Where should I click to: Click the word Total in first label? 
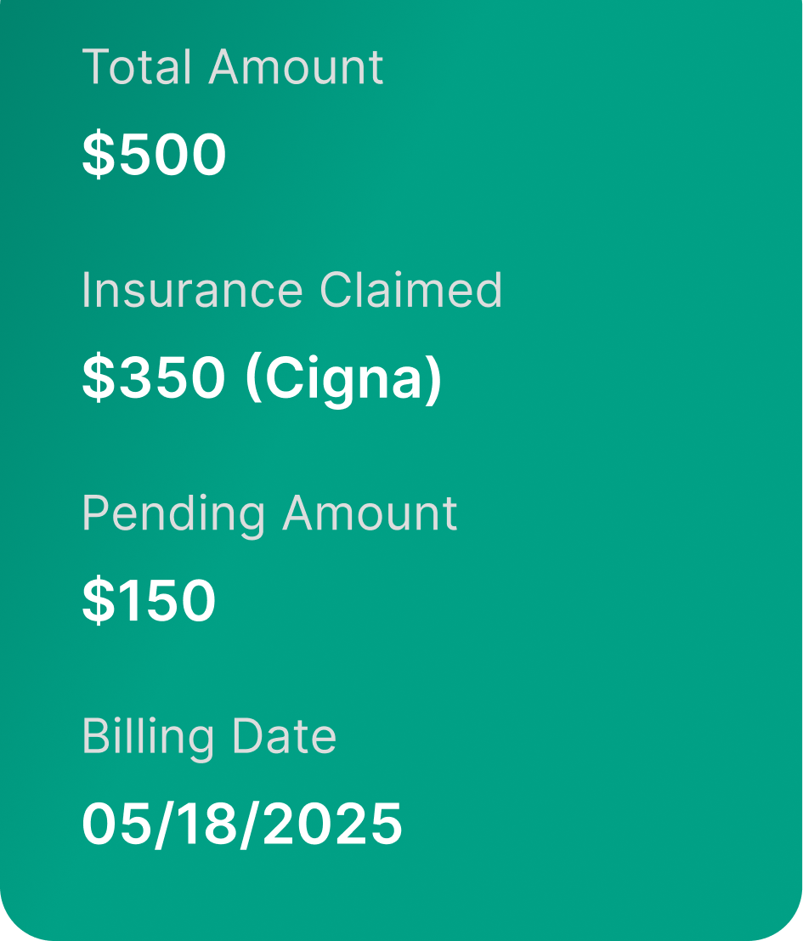coord(137,67)
